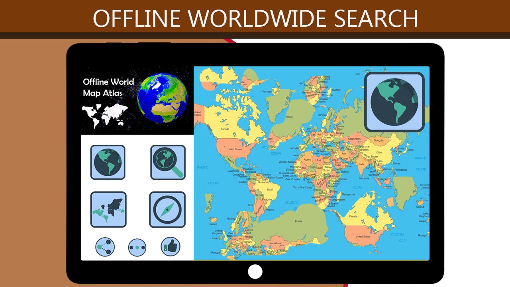510x287 pixels.
Task: Tap the three-dots more icon
Action: pyautogui.click(x=137, y=248)
